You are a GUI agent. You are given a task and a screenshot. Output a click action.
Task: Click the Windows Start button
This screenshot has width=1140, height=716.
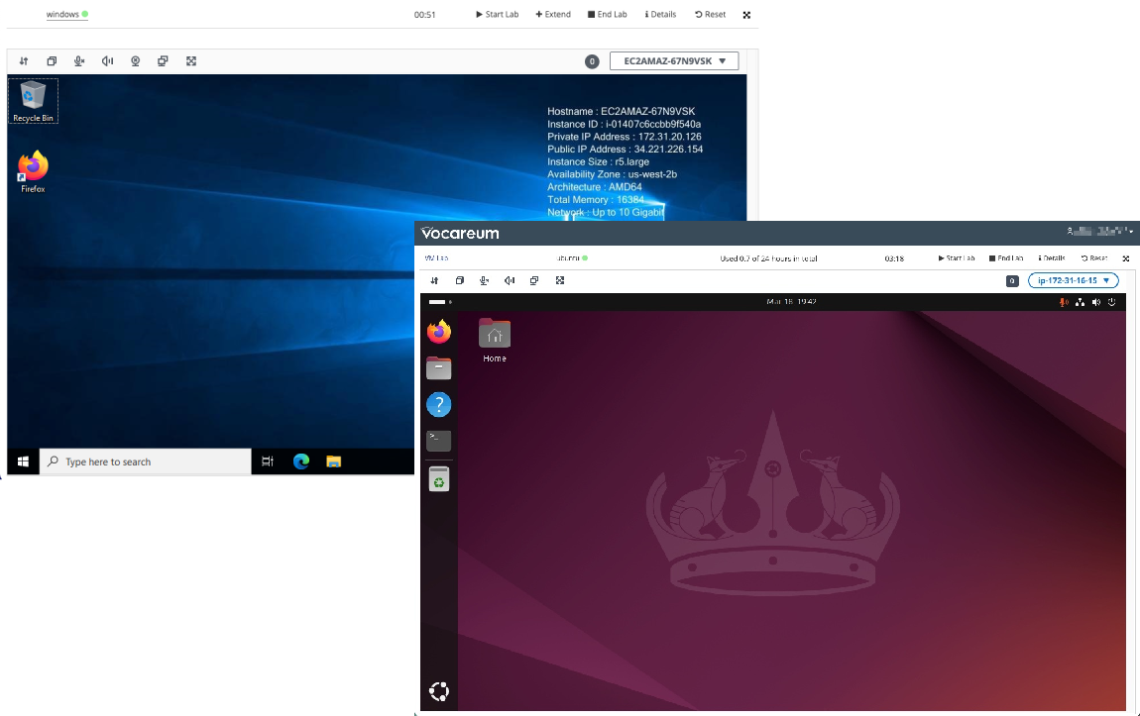tap(23, 461)
